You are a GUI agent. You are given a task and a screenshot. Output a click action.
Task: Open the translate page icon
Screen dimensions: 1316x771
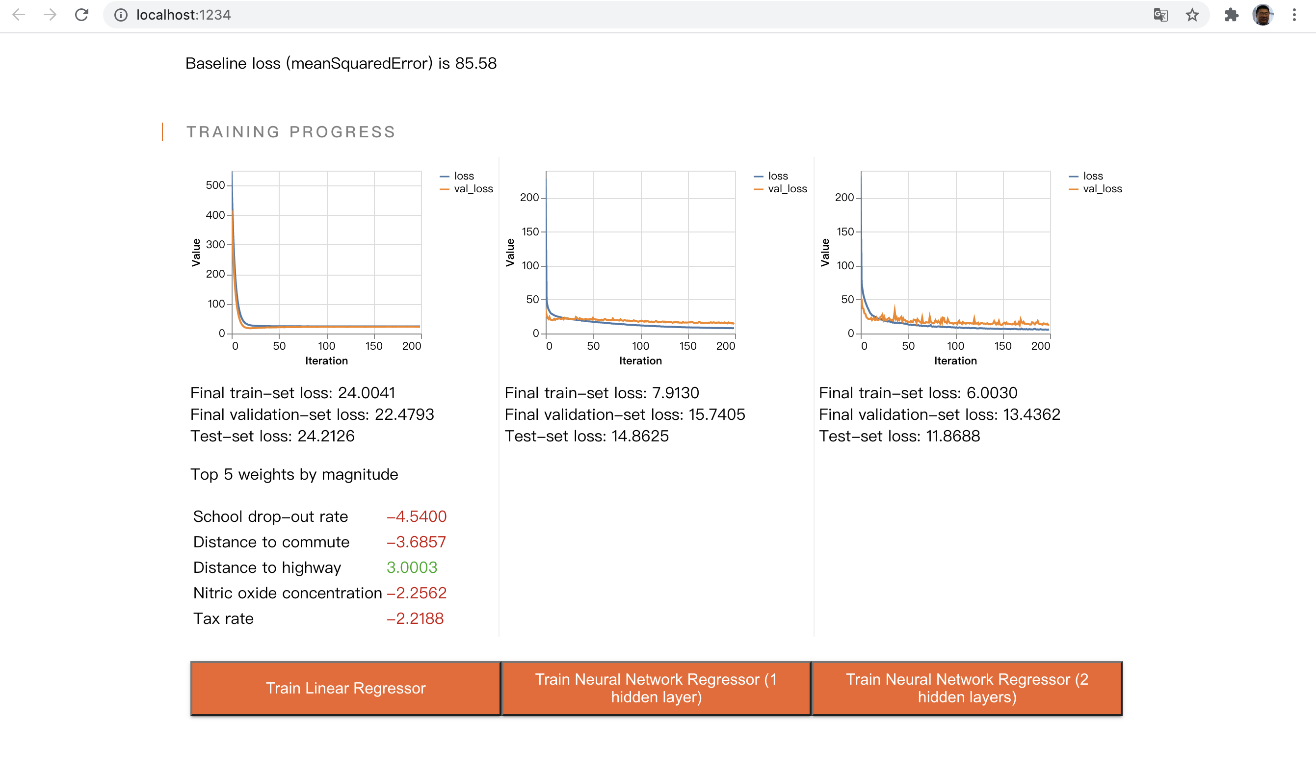[1160, 15]
